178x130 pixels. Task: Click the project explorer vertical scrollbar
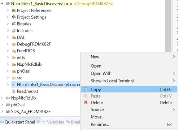tap(168, 26)
